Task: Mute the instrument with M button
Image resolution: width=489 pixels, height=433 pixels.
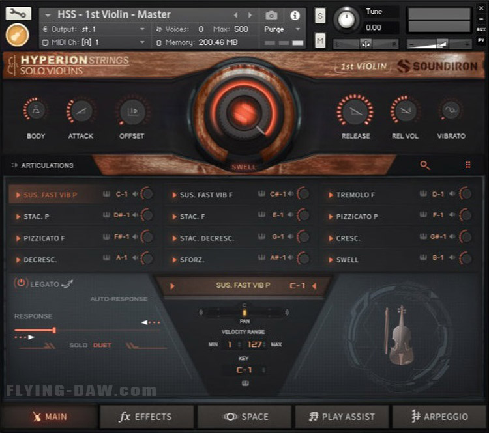Action: tap(320, 40)
